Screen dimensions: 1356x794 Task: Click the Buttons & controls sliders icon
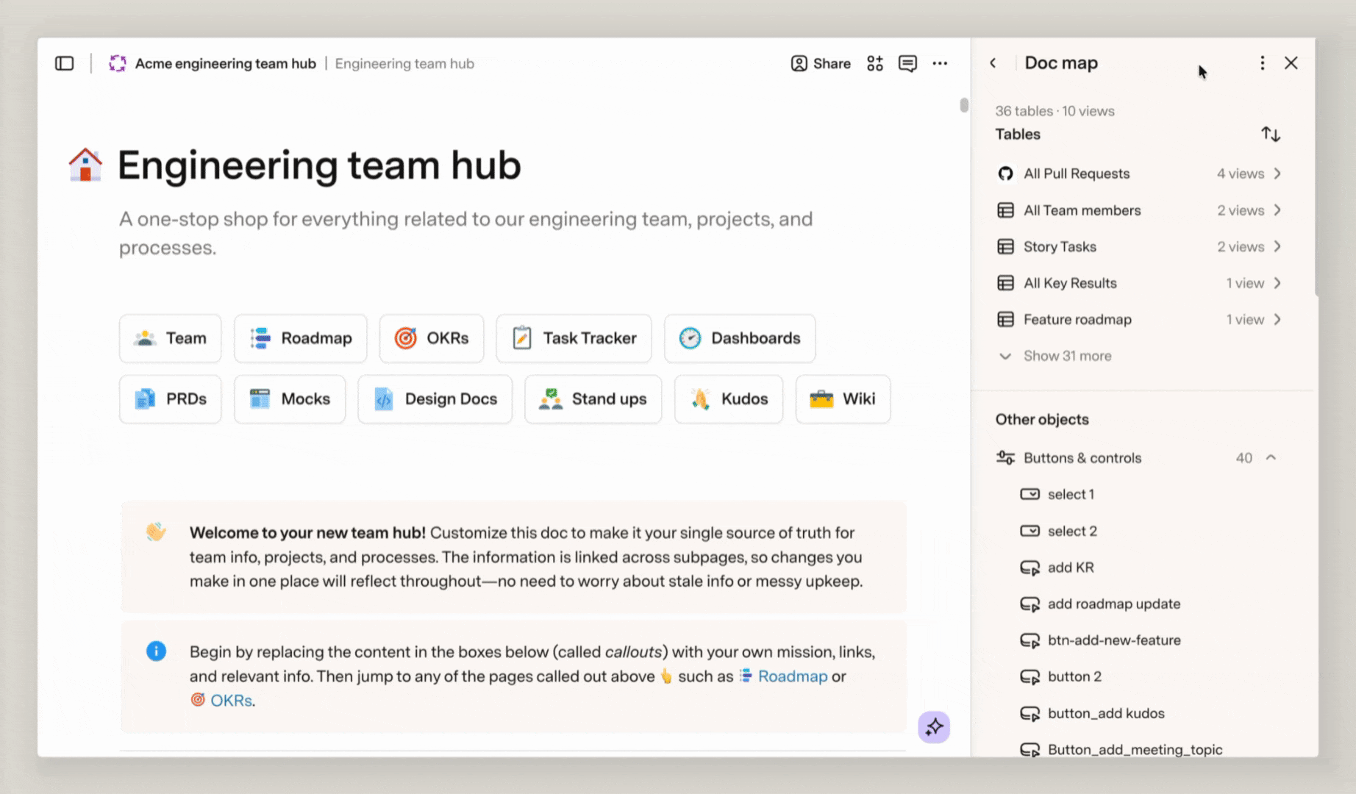(1005, 457)
